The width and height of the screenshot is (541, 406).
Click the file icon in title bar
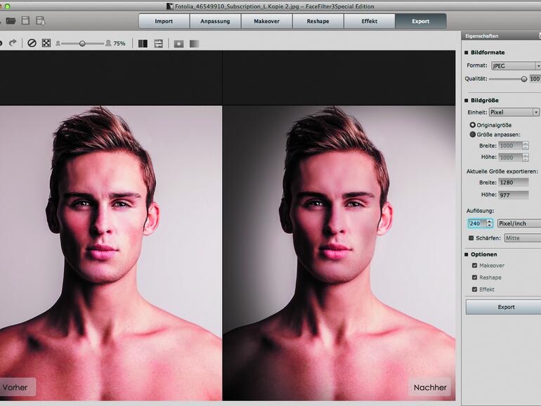pos(170,6)
